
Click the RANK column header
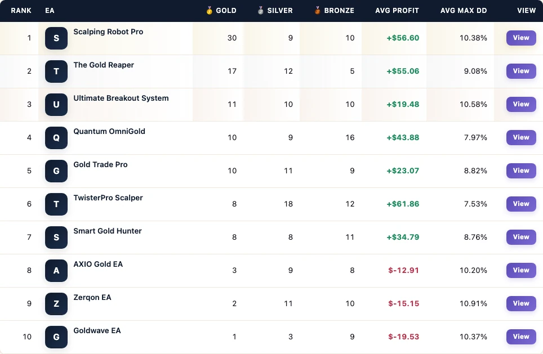[x=21, y=10]
